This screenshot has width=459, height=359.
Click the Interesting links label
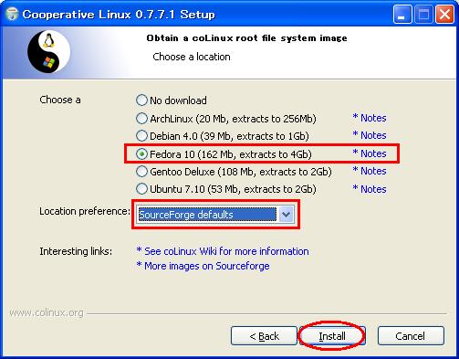click(76, 251)
